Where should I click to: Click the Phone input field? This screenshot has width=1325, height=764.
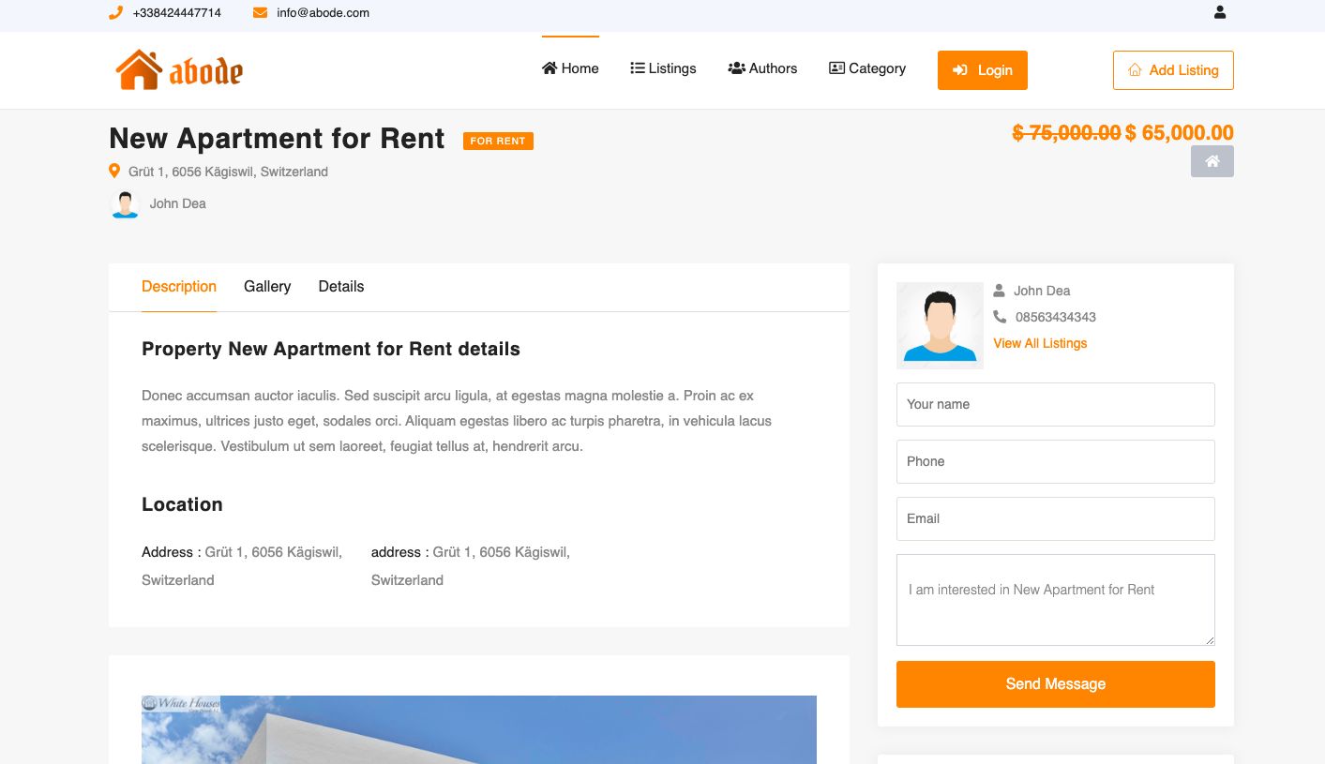pyautogui.click(x=1055, y=461)
